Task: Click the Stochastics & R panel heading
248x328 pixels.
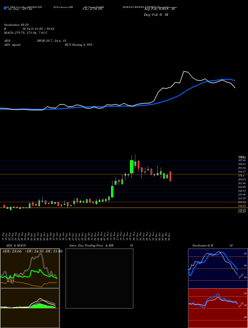Action: click(x=202, y=246)
